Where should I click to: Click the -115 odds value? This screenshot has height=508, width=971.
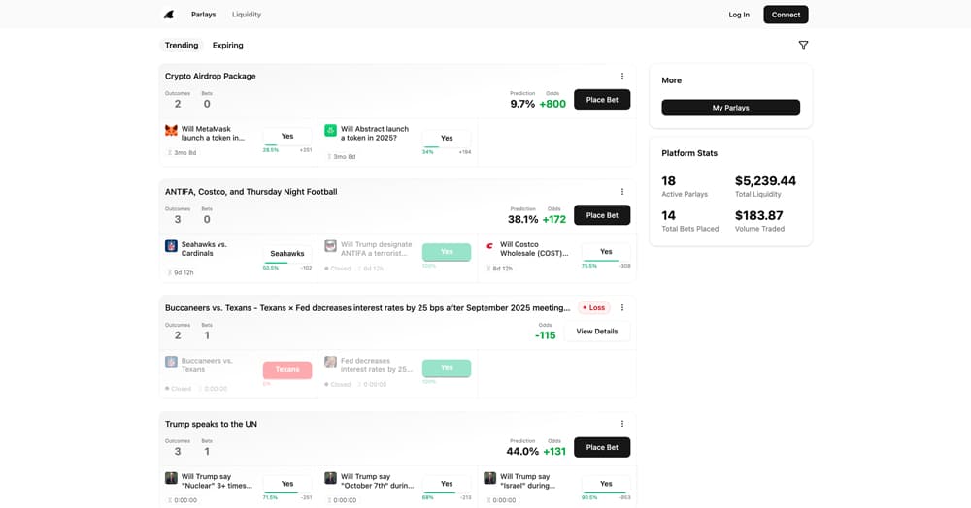(x=546, y=335)
